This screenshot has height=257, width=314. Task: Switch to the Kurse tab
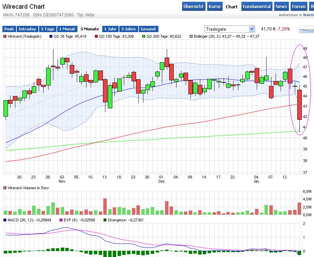tap(215, 6)
